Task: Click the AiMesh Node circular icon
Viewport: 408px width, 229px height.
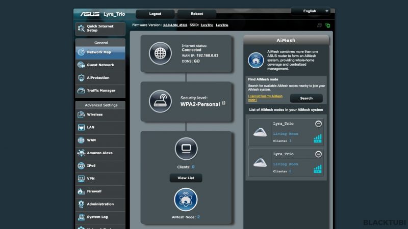Action: point(186,199)
